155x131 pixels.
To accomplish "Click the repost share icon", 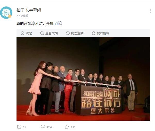I will 19,127.
